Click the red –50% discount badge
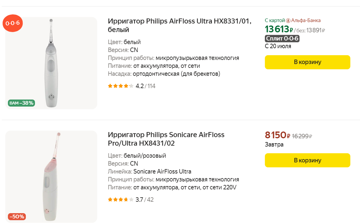This screenshot has width=360, height=224. [17, 217]
